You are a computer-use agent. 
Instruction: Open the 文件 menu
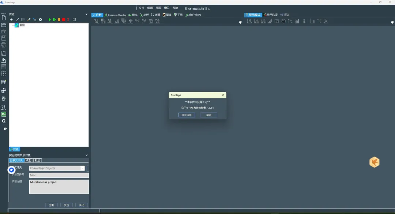coord(142,8)
